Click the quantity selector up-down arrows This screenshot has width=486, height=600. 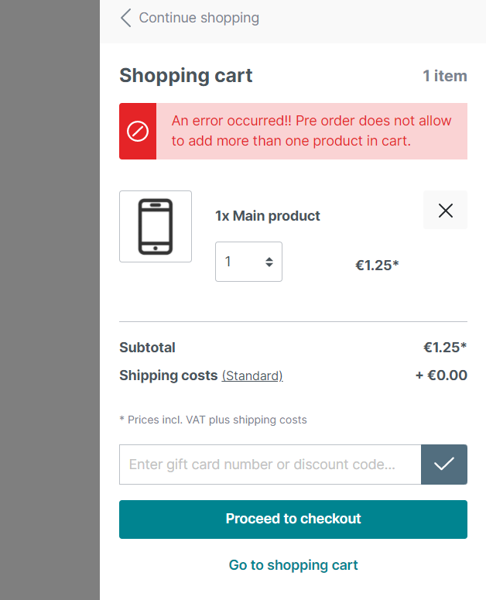269,262
